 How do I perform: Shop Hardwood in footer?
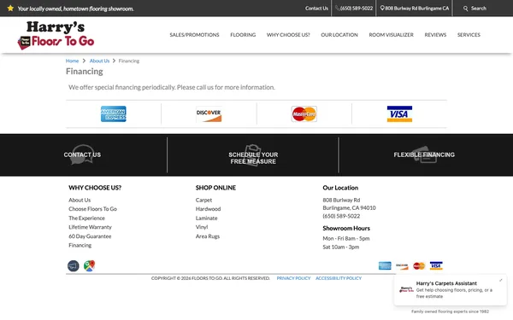pos(208,209)
